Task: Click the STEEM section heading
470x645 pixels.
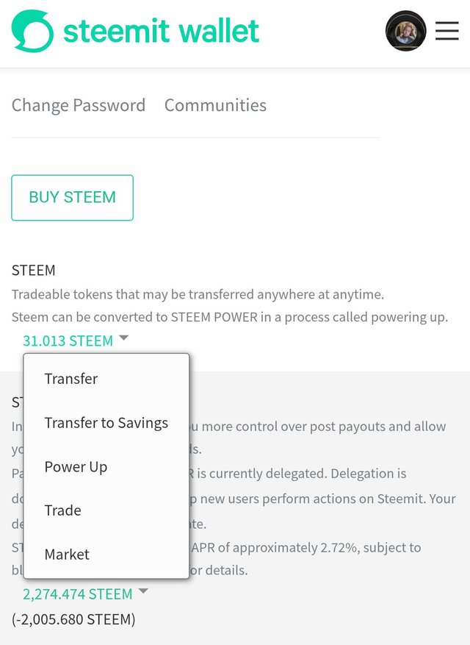Action: tap(33, 270)
